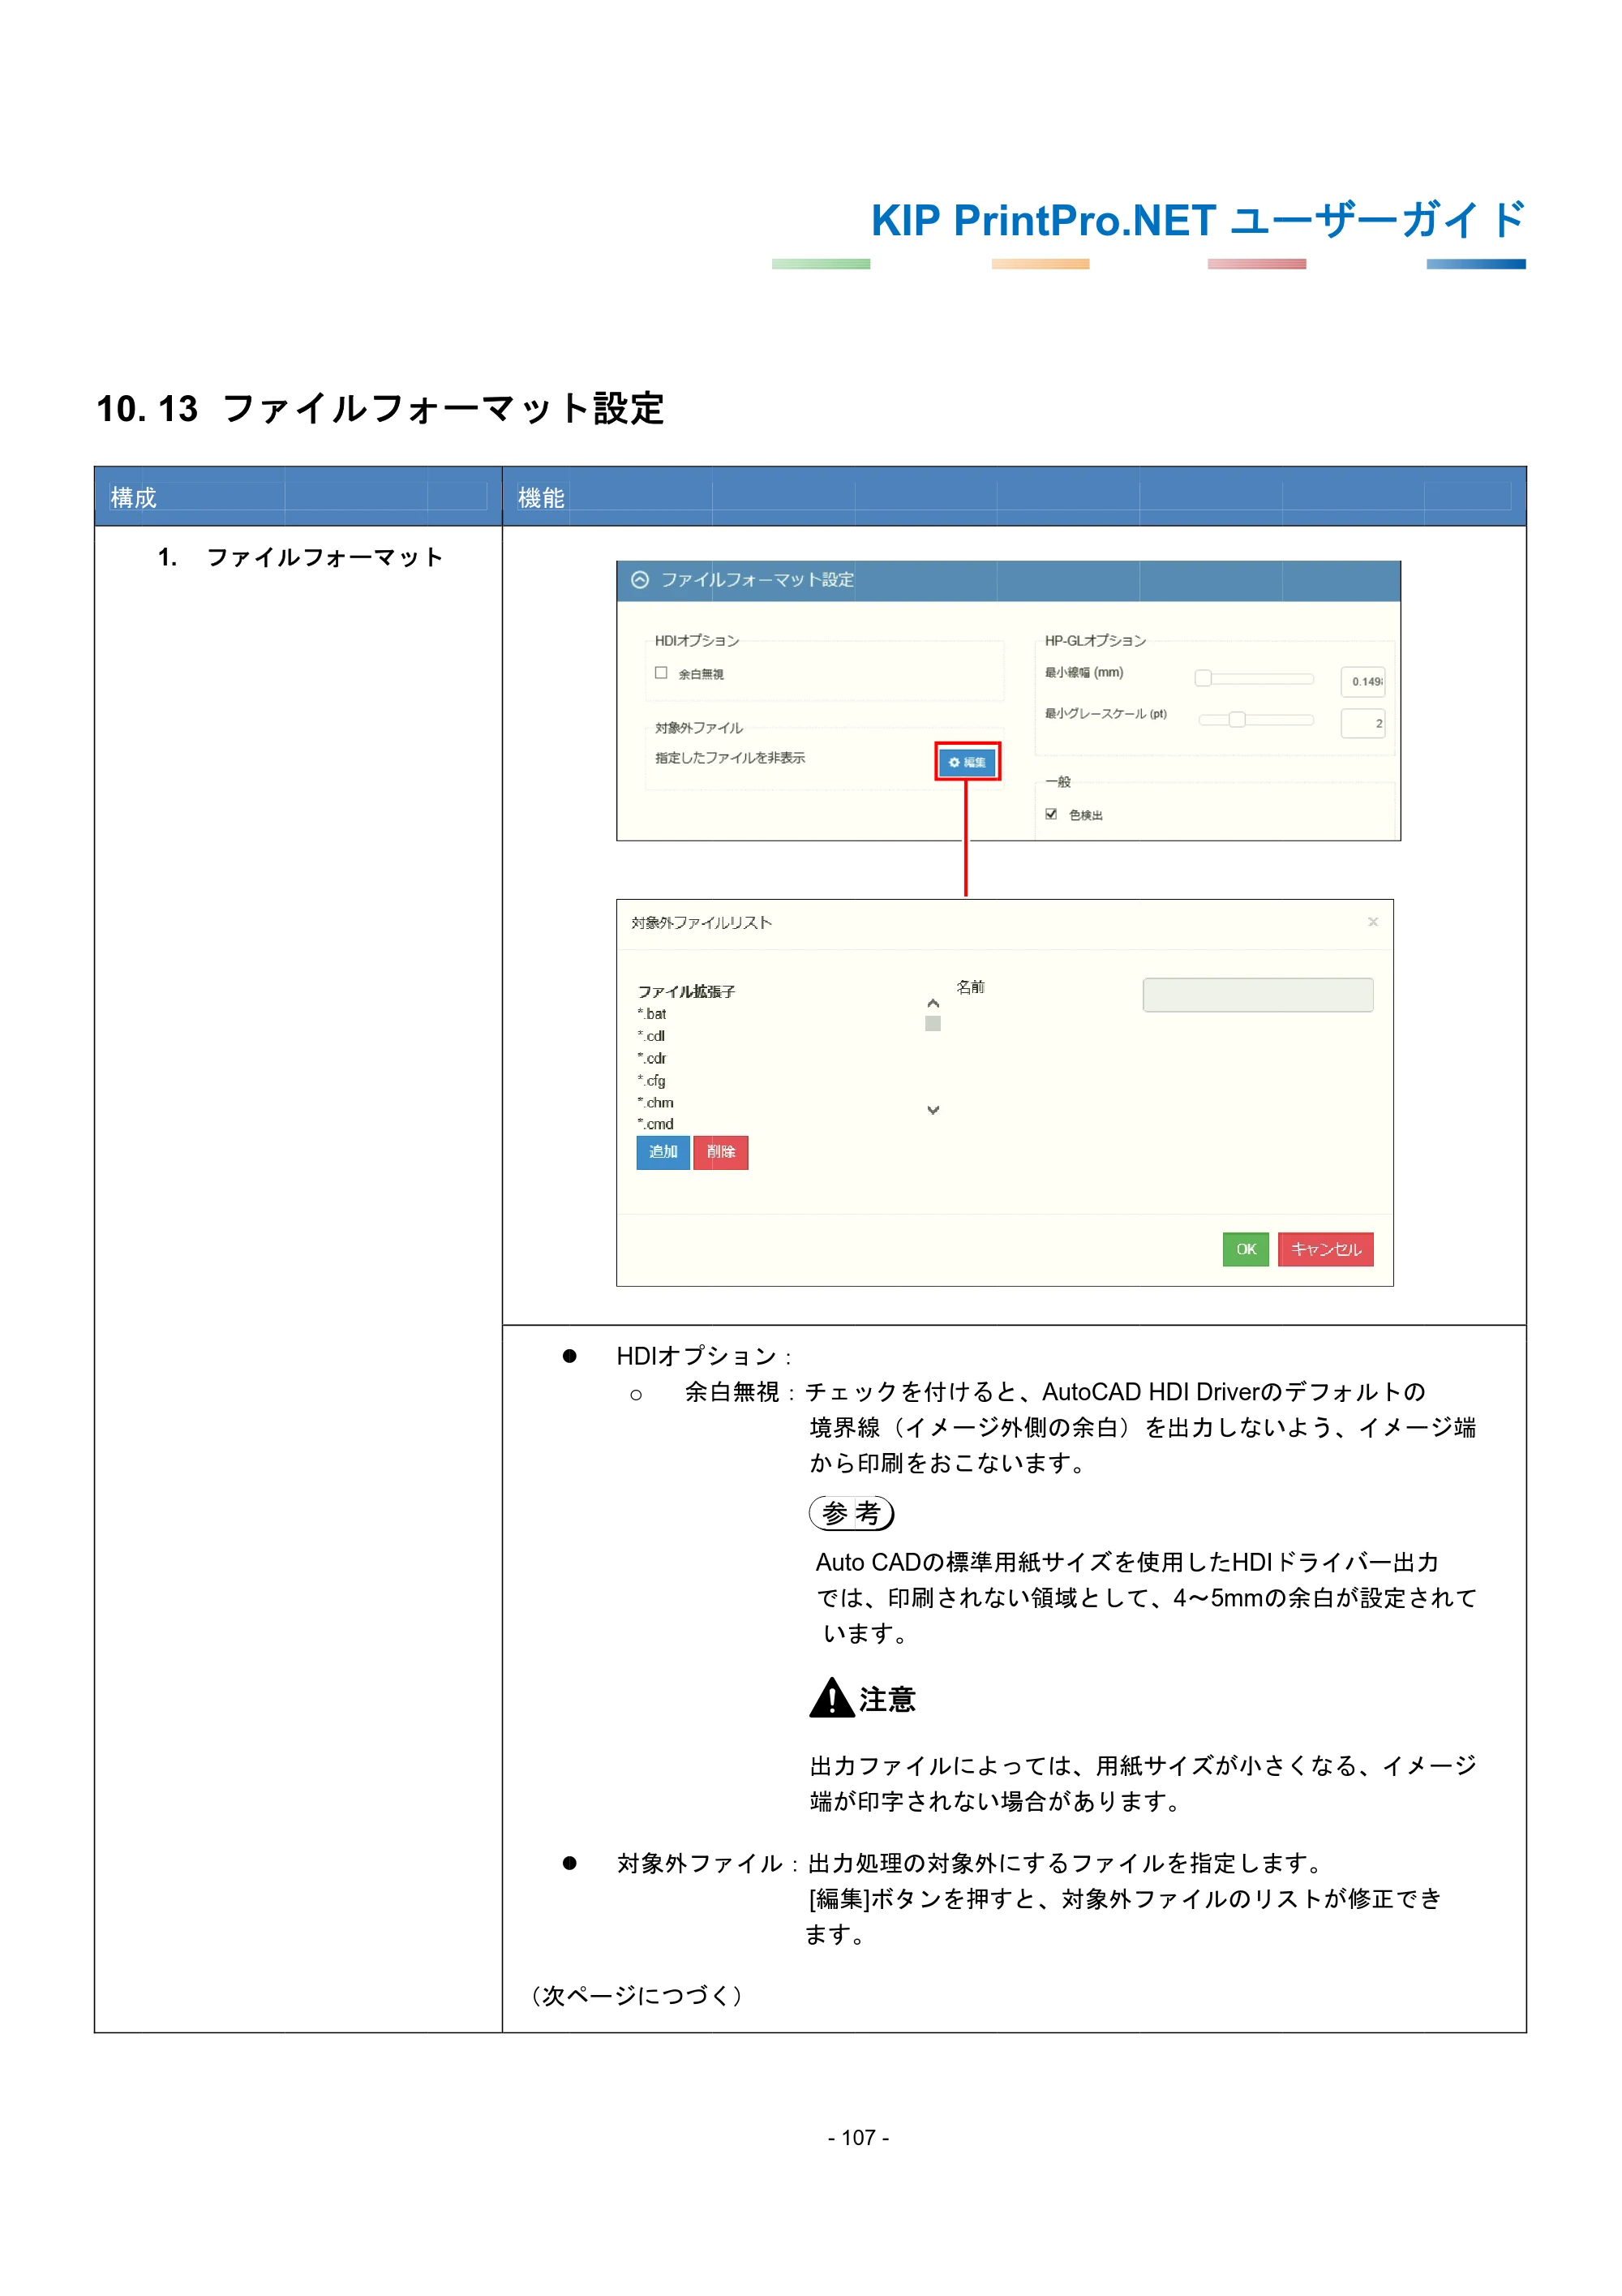The width and height of the screenshot is (1622, 2296).
Task: Click the blue 追加 button
Action: (663, 1152)
